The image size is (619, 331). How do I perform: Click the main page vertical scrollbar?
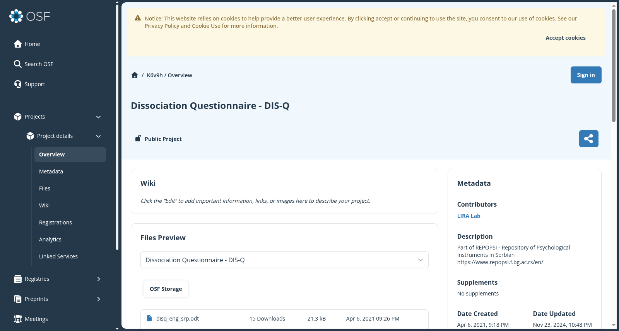(x=614, y=65)
